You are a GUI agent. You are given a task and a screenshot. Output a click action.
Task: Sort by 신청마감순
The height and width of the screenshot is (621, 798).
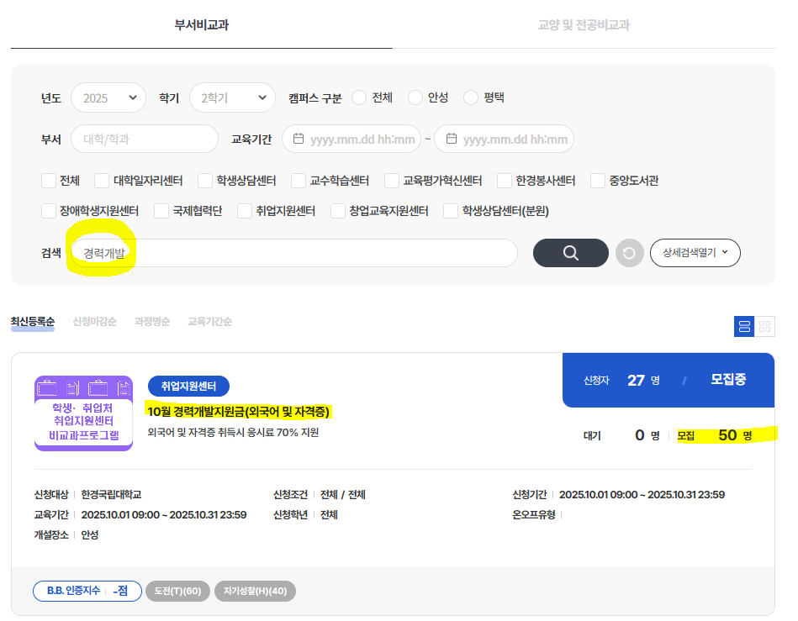94,322
